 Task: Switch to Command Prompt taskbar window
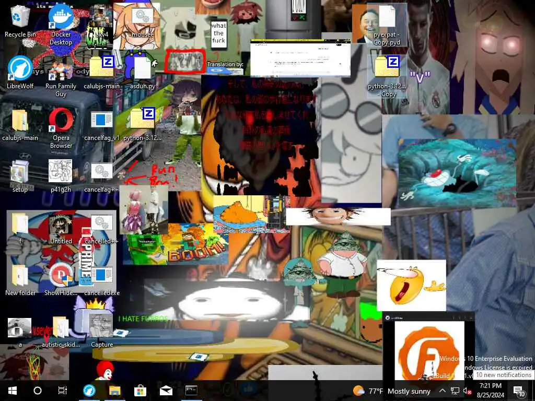coord(191,391)
